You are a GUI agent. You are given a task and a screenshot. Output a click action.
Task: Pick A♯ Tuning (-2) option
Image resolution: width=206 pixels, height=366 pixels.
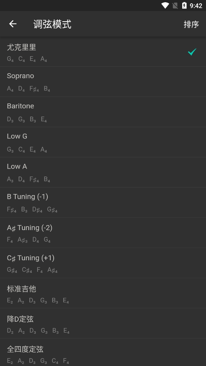(x=103, y=233)
